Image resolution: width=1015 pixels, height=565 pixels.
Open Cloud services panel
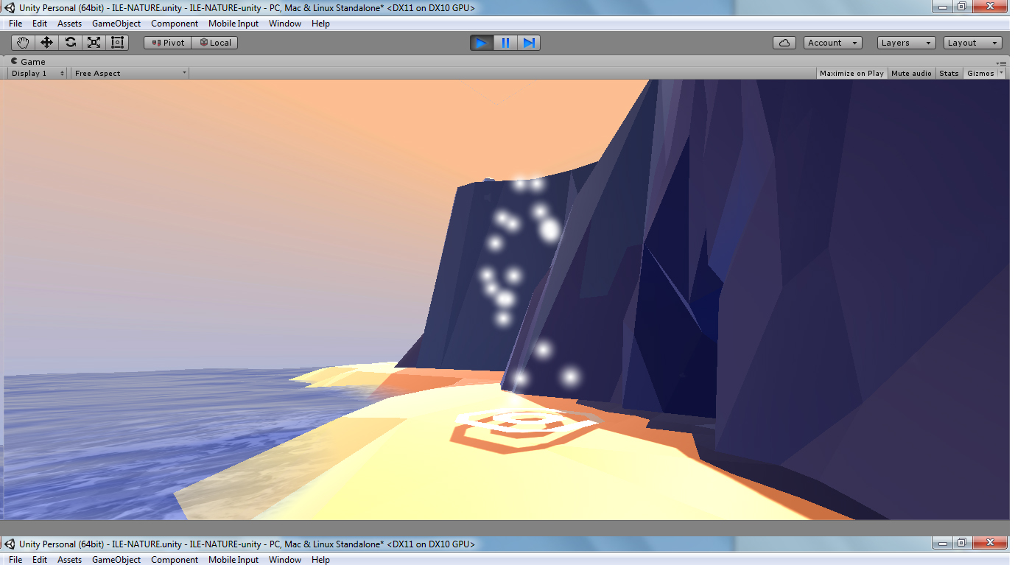784,43
